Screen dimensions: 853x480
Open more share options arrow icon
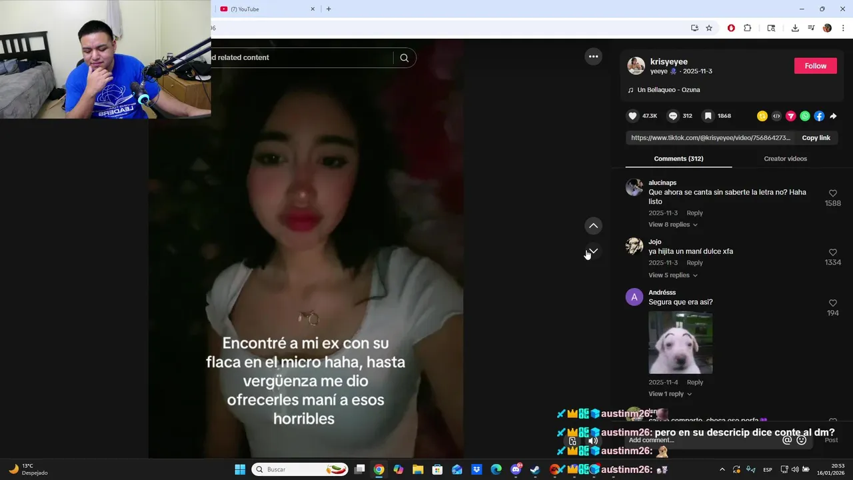(x=833, y=116)
